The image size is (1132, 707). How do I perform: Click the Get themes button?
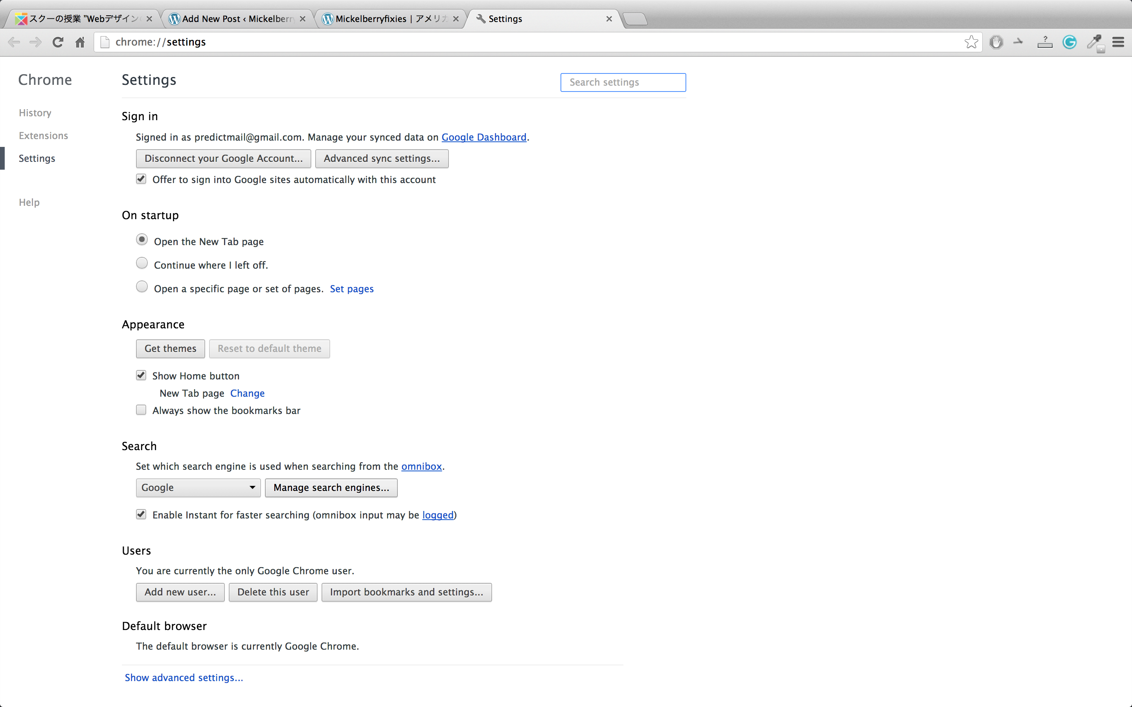(x=170, y=349)
